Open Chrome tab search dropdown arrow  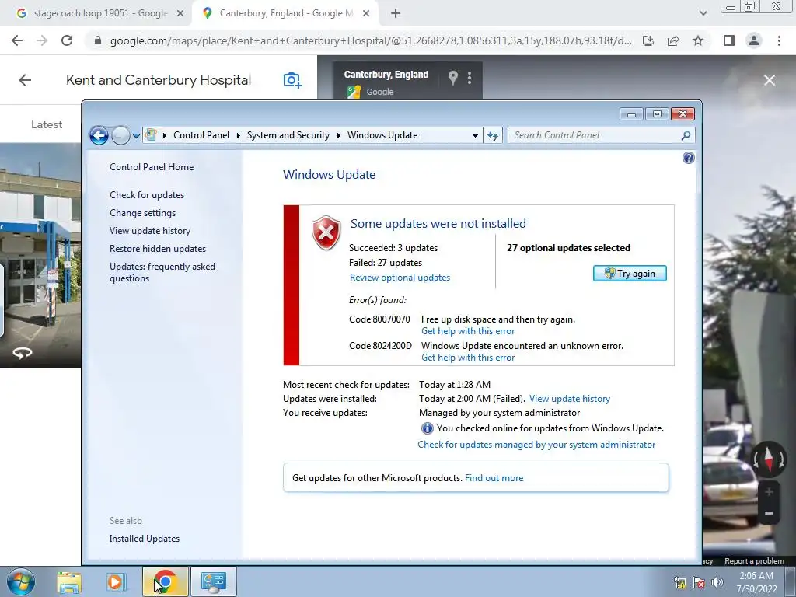(703, 14)
